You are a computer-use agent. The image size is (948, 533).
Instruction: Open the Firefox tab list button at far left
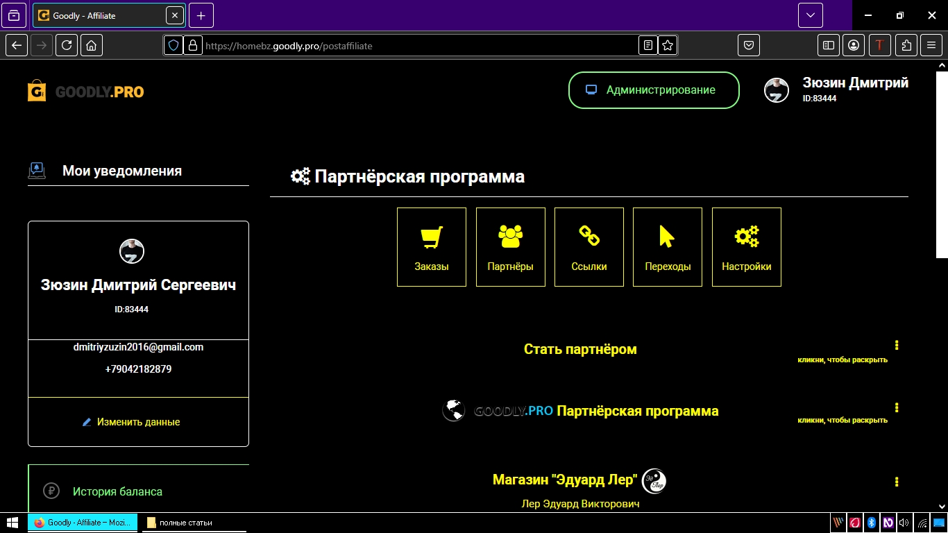click(x=14, y=15)
